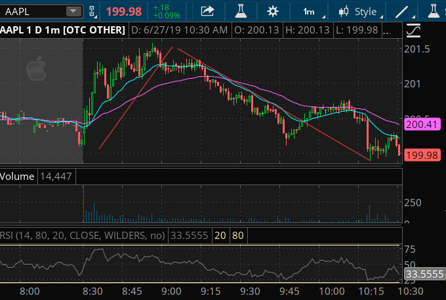Click the 75 RSI axis label

click(410, 249)
